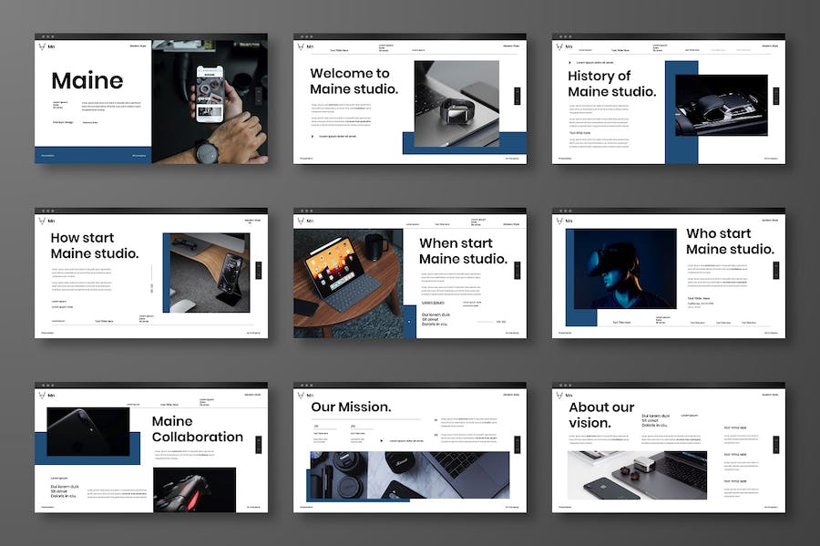Click the logo icon on the Maine Collaboration slide
The width and height of the screenshot is (820, 546).
point(41,395)
